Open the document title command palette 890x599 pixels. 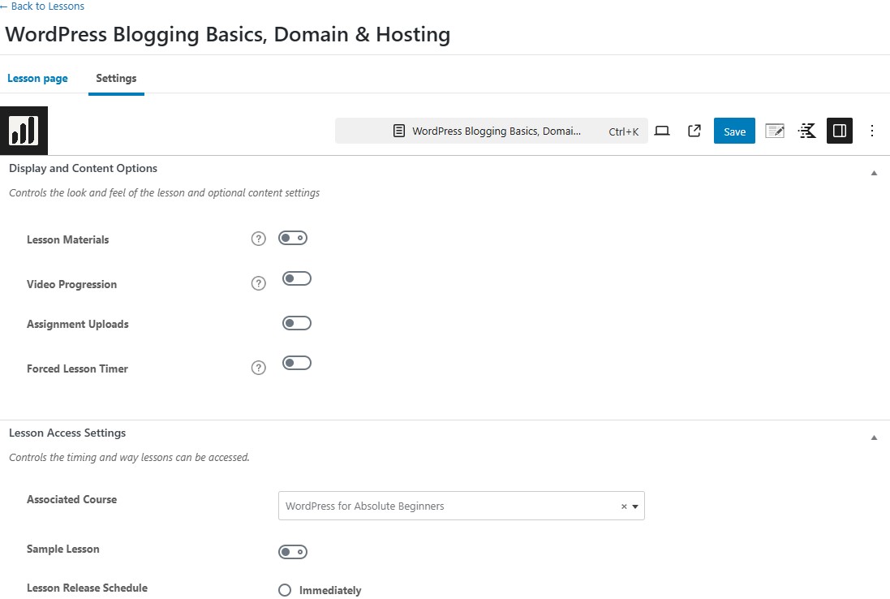pyautogui.click(x=491, y=131)
